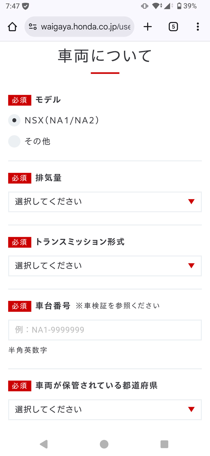210x456 pixels.
Task: Tap the Android recent apps button
Action: click(164, 444)
